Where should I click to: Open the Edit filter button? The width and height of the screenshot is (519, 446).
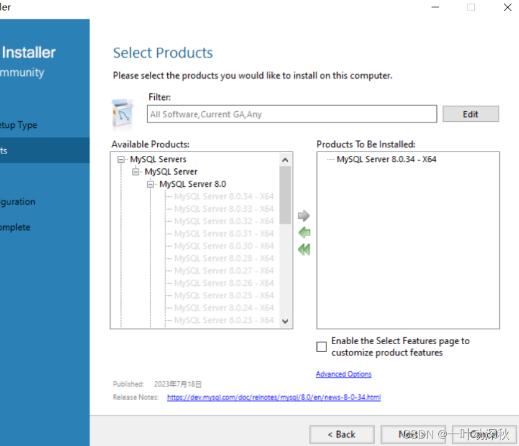471,114
